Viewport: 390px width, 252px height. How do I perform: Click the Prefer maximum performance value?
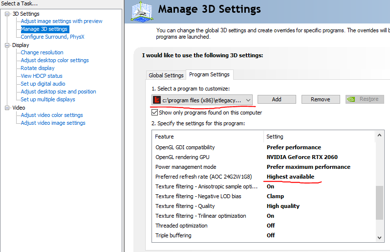pos(308,167)
